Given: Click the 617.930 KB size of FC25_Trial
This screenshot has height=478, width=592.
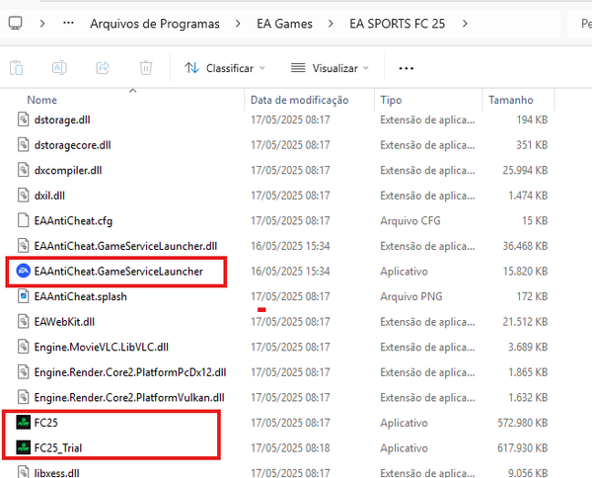Looking at the screenshot, I should 523,447.
